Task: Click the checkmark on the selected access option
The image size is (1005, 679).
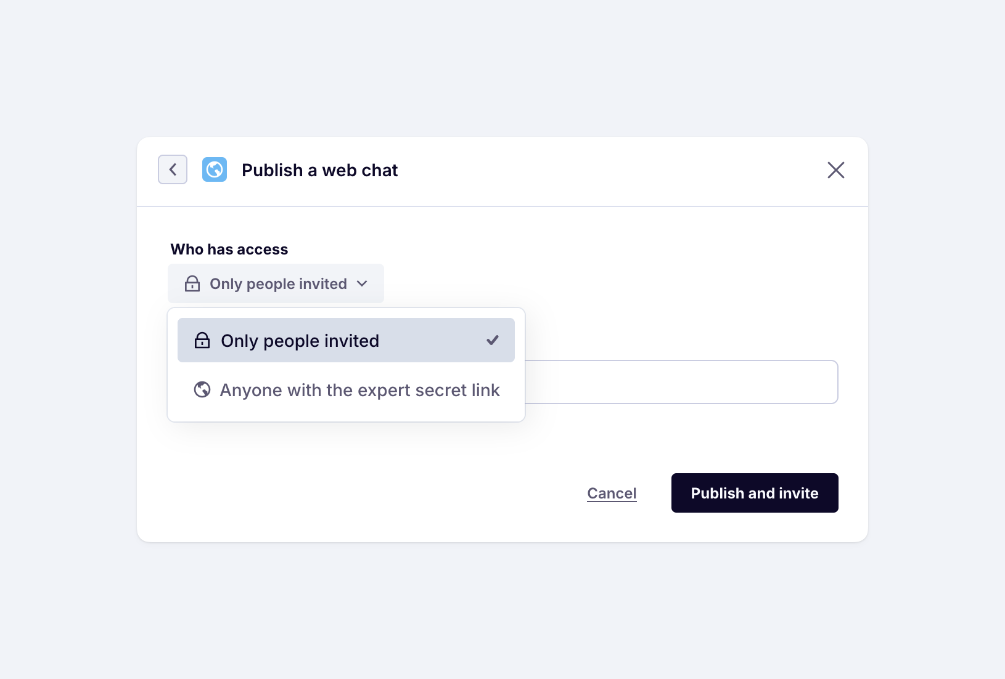Action: tap(492, 340)
